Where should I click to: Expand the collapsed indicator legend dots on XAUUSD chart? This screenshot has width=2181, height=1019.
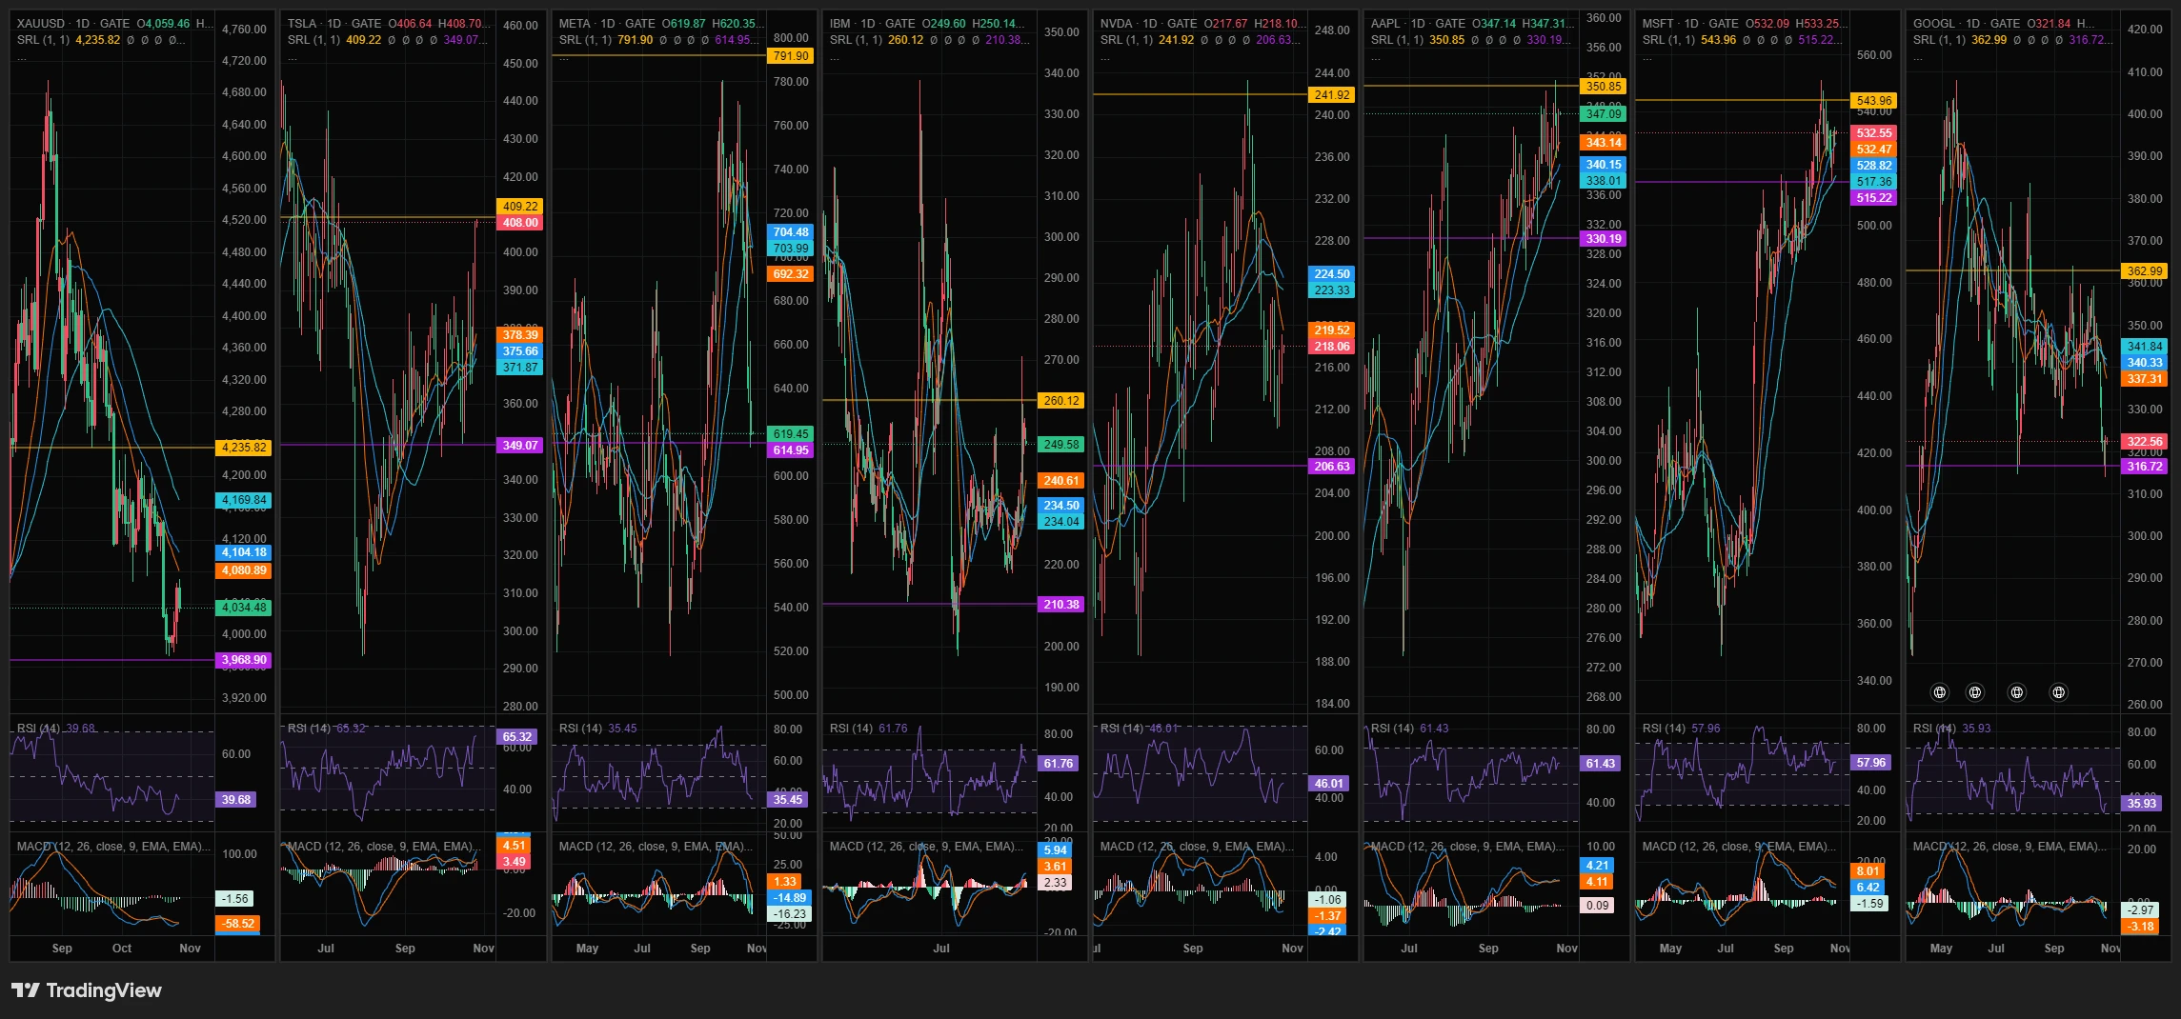coord(21,58)
